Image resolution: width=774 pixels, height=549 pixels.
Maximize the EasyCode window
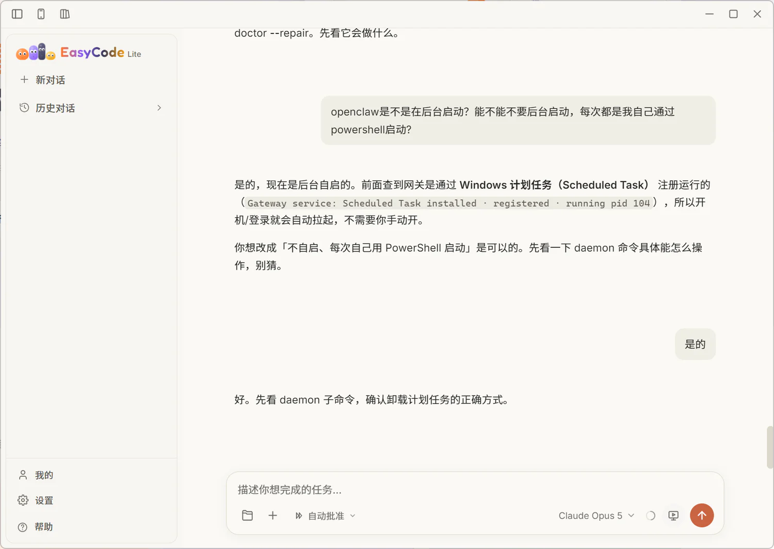[x=733, y=14]
